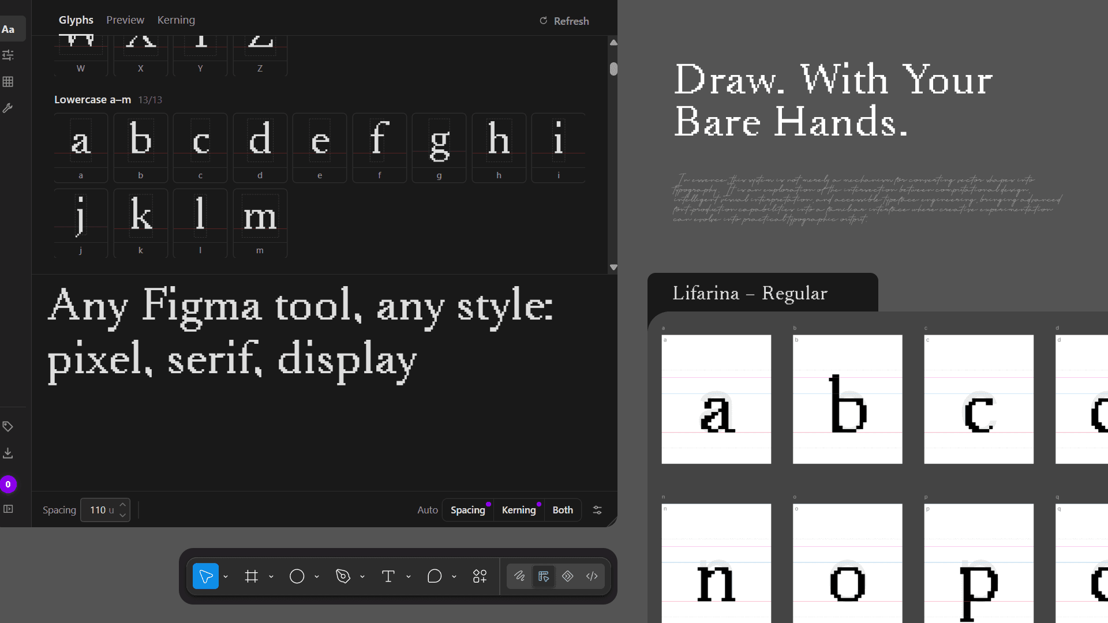Switch to the Preview tab
This screenshot has height=623, width=1108.
point(125,20)
